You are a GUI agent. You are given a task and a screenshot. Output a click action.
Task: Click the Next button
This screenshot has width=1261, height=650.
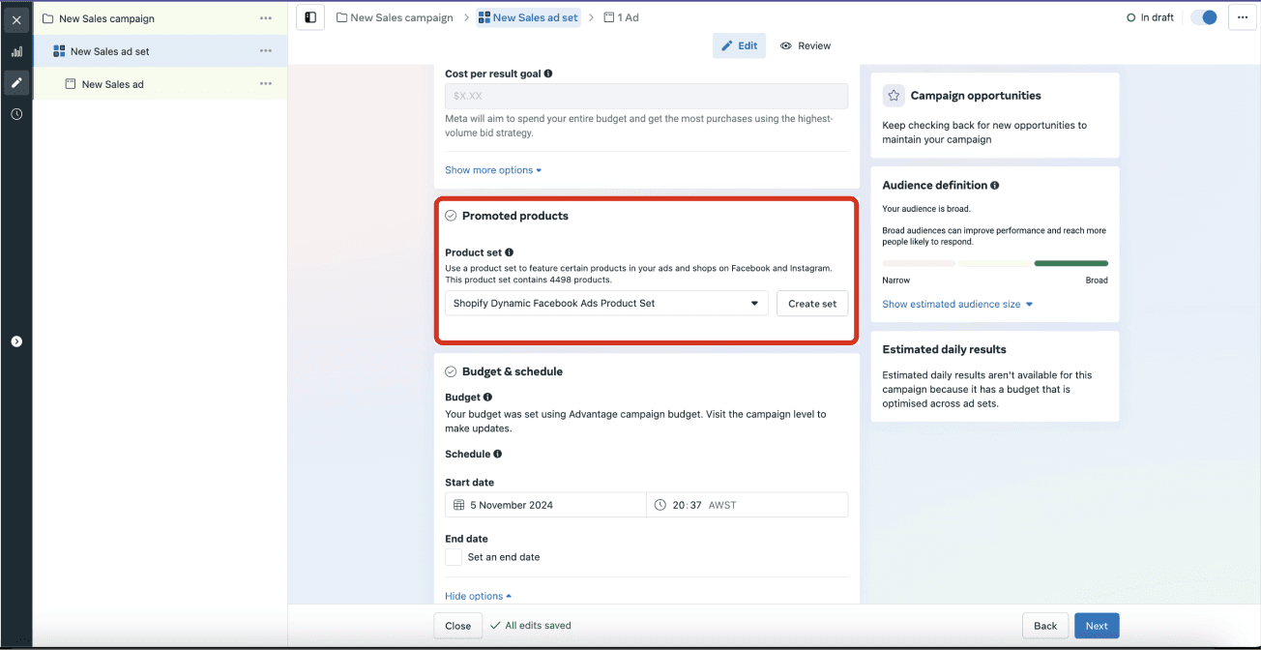1097,626
